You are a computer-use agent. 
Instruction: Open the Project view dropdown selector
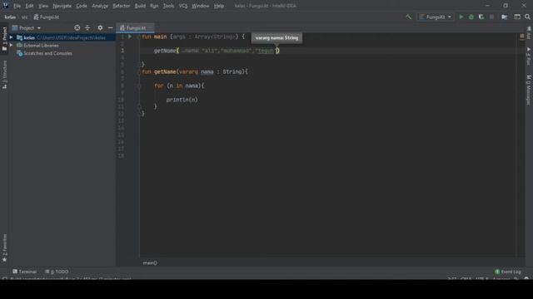coord(27,27)
